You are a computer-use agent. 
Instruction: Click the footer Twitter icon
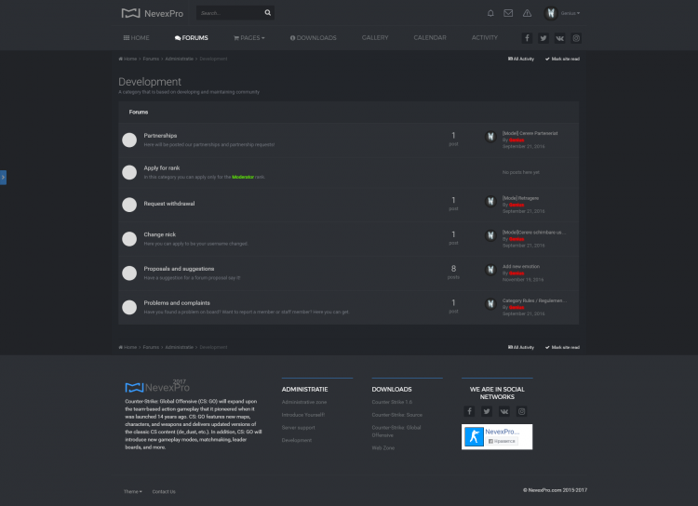tap(487, 411)
